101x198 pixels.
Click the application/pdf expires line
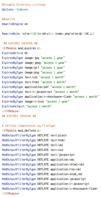[x=39, y=87]
